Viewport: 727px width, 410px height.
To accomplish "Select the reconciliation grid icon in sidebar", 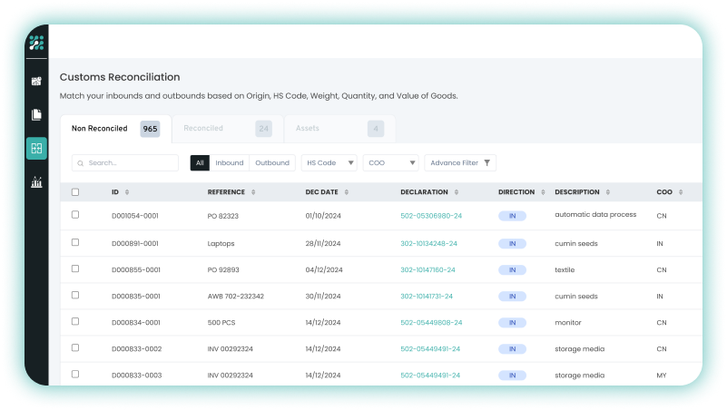I will [36, 148].
